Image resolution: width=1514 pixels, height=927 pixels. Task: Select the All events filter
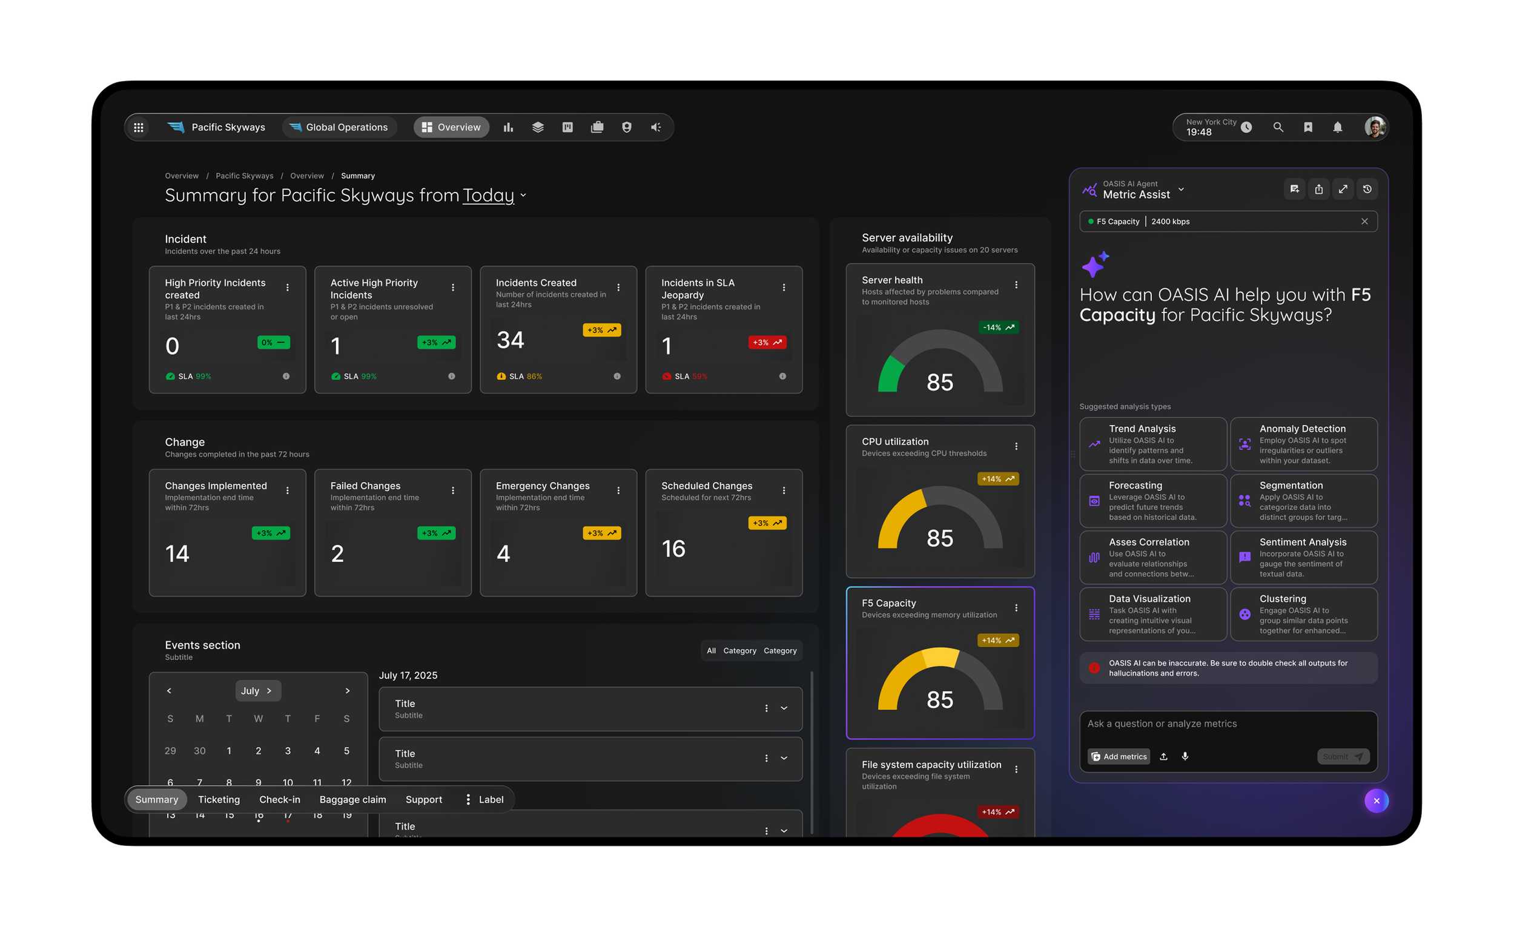tap(711, 650)
